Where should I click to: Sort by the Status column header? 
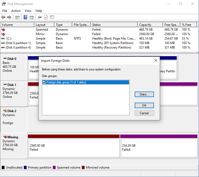pyautogui.click(x=114, y=25)
